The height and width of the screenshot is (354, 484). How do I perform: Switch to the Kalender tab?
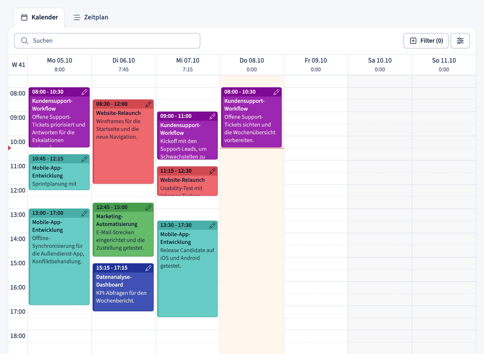point(39,17)
